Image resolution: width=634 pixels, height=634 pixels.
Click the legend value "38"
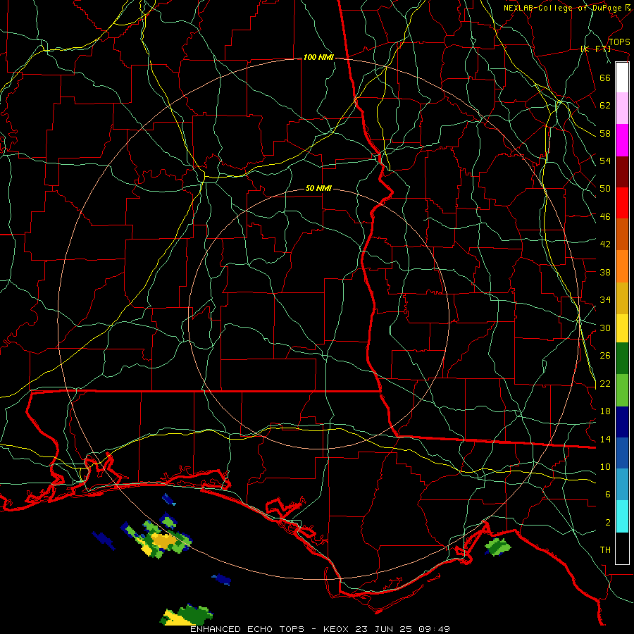(x=605, y=272)
